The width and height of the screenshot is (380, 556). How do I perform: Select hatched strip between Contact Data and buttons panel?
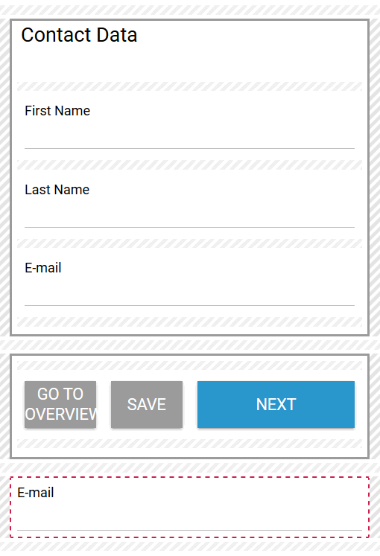tap(190, 345)
